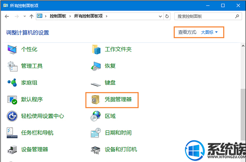This screenshot has width=246, height=162.
Task: Open the 日期和时间 calendar icon
Action: click(x=96, y=133)
